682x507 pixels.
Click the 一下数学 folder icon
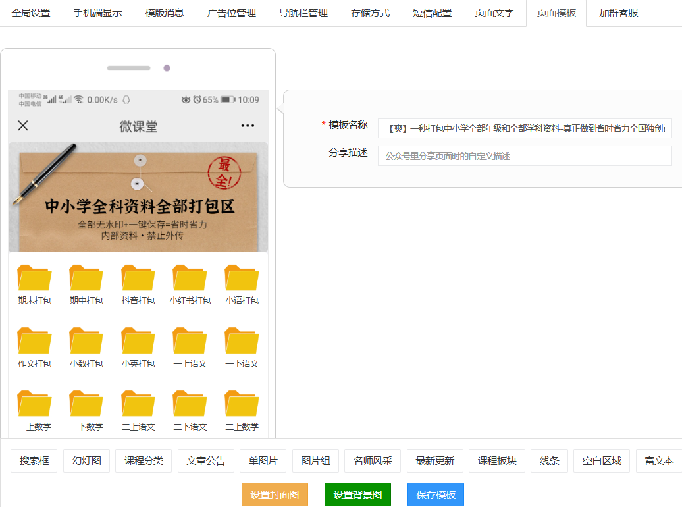[86, 404]
